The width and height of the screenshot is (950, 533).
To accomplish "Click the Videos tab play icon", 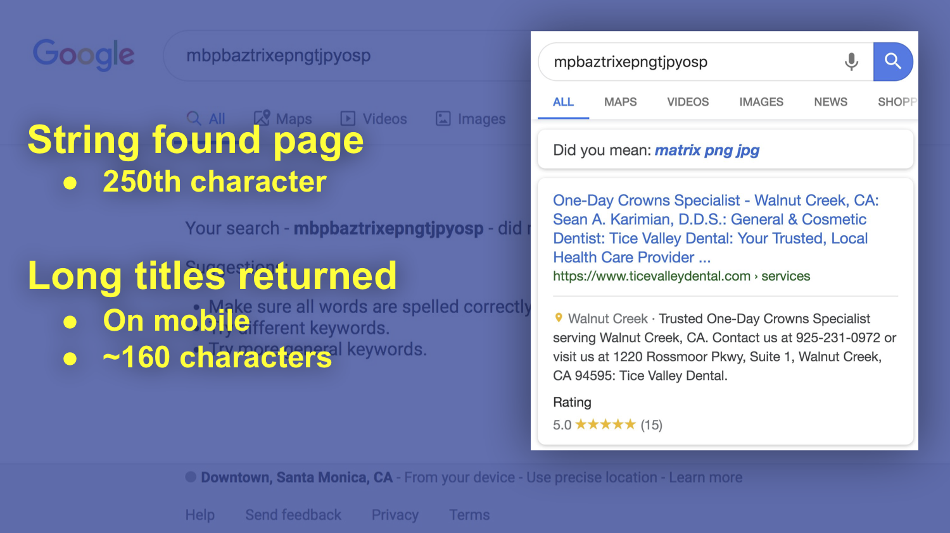I will [x=348, y=118].
